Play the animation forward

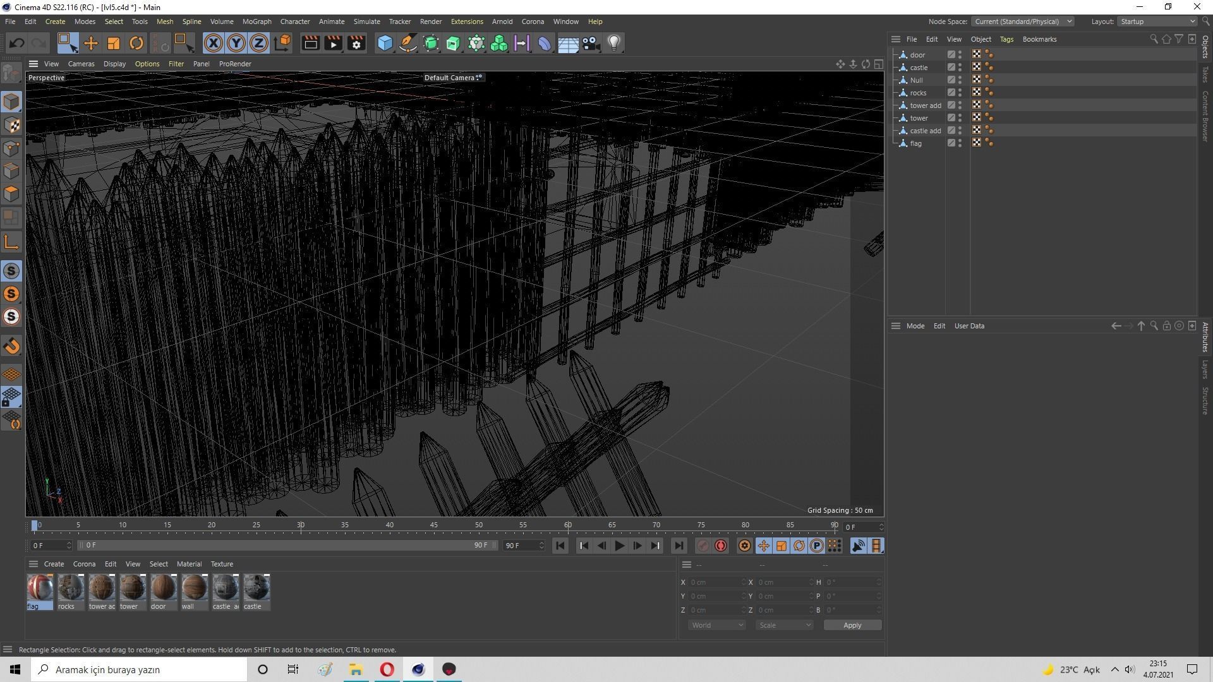[619, 546]
